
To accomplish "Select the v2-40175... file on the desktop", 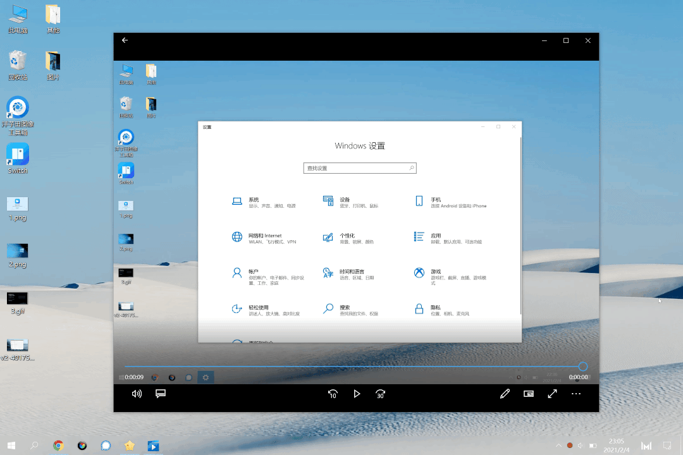I will [18, 350].
